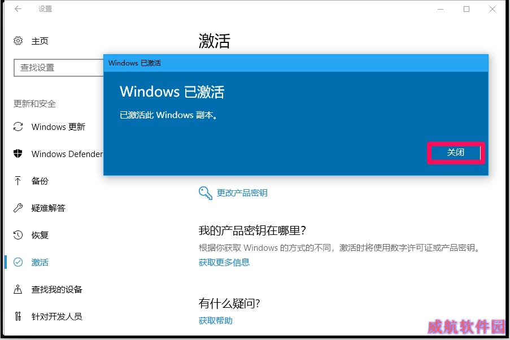510x340 pixels.
Task: Open the 更改产品密钥 link
Action: (242, 193)
